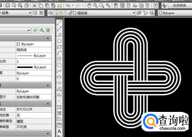Collapse the first properties section arrow
Viewport: 192px width, 137px height.
[48, 38]
